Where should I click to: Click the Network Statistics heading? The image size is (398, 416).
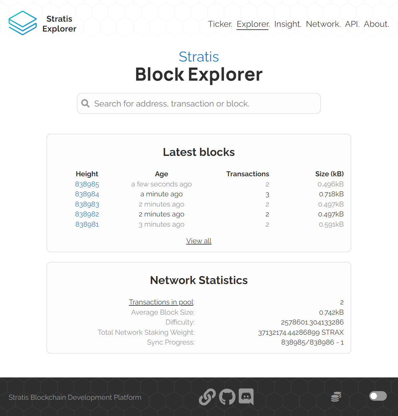199,280
